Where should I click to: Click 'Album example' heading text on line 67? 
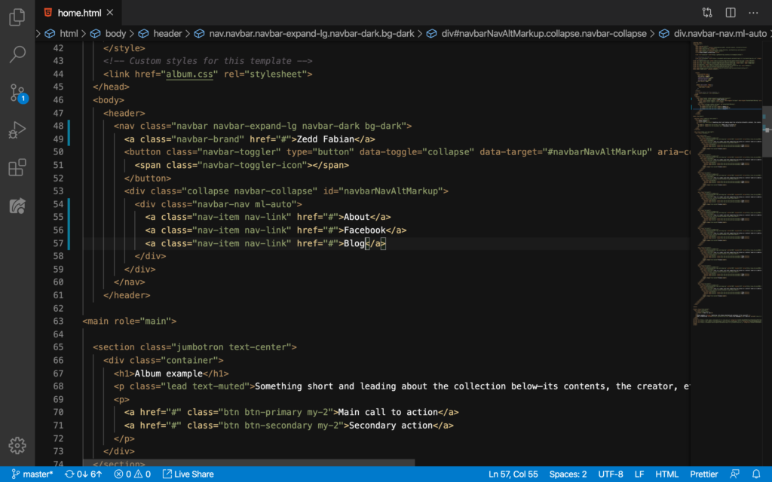(168, 374)
